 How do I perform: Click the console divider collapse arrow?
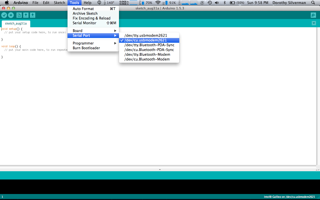tap(160, 170)
